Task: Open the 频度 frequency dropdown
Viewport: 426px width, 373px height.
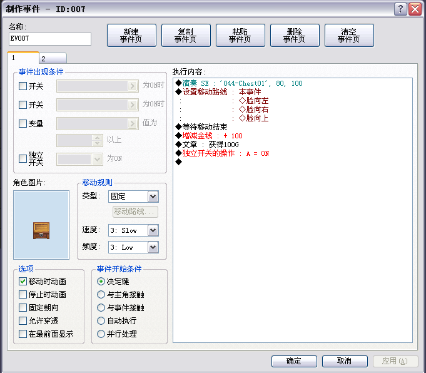Action: point(153,247)
